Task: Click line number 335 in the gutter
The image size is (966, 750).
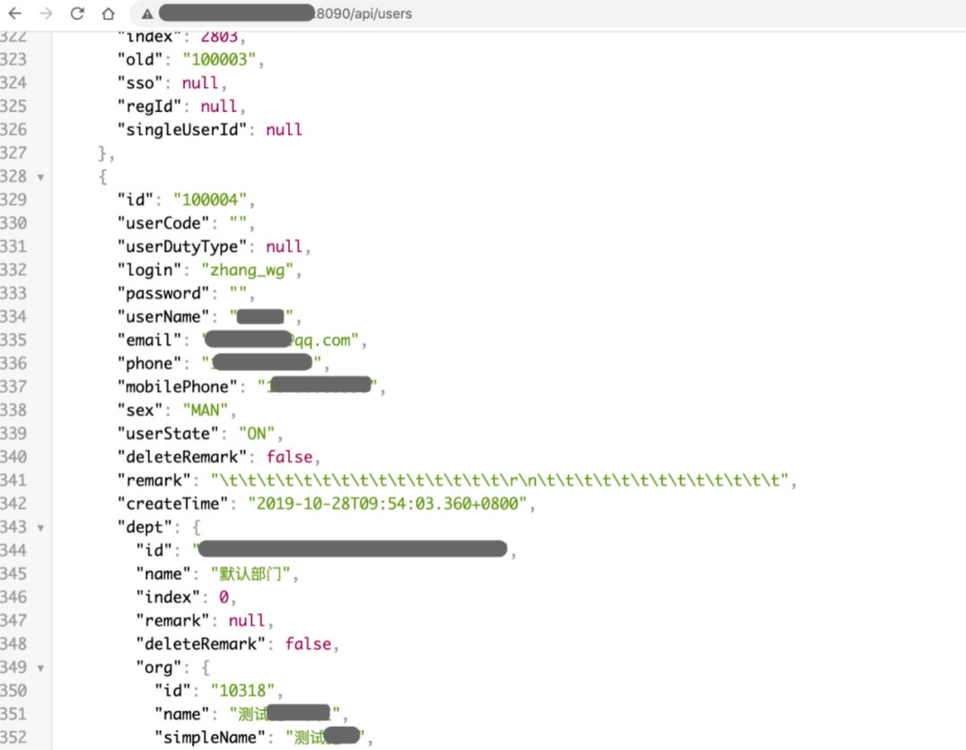Action: click(13, 340)
